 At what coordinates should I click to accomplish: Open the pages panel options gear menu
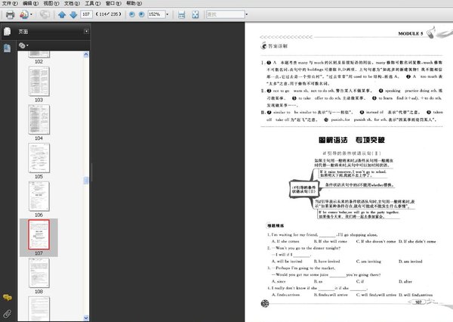pos(23,45)
